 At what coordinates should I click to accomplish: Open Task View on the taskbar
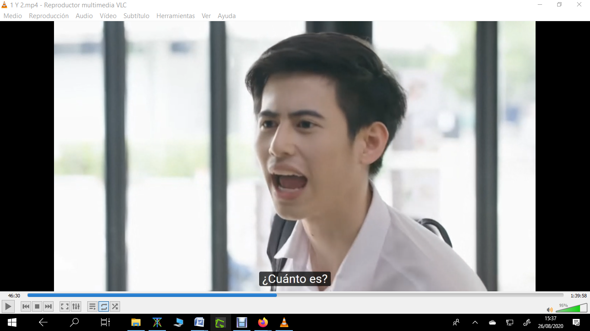pos(105,322)
